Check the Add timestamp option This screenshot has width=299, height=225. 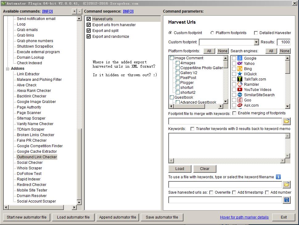coord(234,192)
